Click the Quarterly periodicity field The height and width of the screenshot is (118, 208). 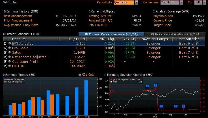click(x=124, y=3)
